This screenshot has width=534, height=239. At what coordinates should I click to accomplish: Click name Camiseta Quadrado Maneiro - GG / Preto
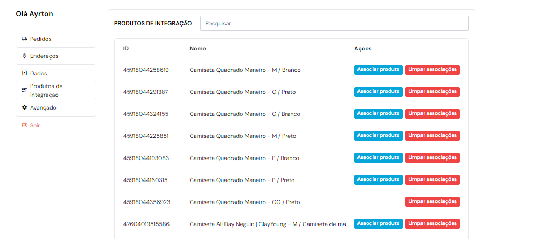tap(245, 202)
